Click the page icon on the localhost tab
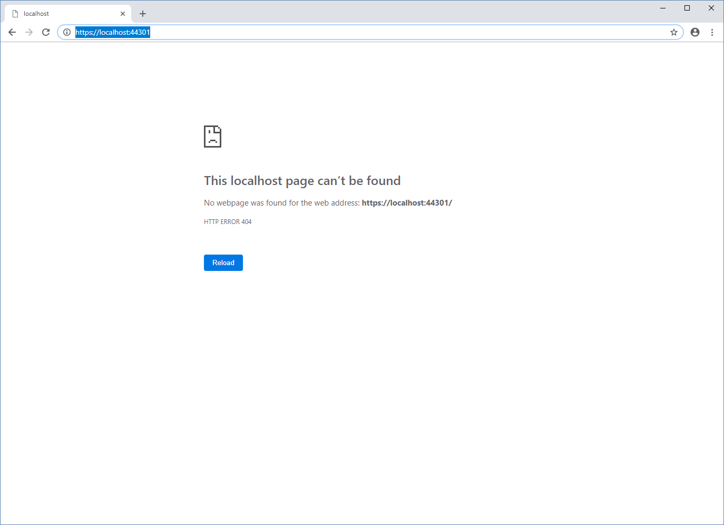Viewport: 724px width, 525px height. point(16,13)
